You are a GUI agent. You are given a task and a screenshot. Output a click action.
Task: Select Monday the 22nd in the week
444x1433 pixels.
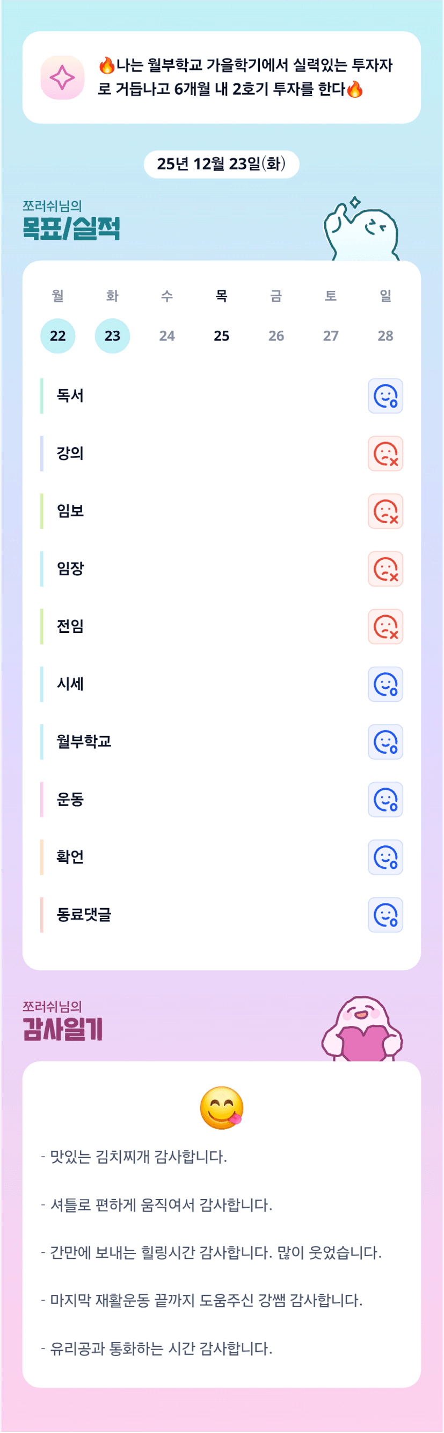[x=58, y=336]
